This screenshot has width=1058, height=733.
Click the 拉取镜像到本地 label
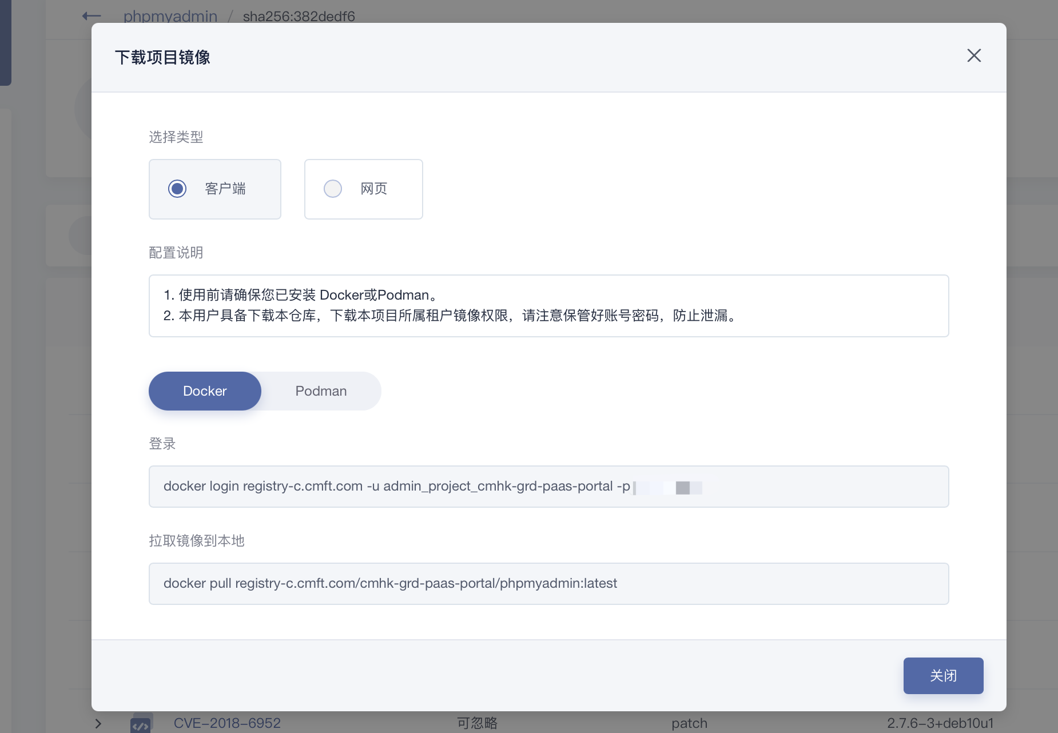[x=197, y=541]
